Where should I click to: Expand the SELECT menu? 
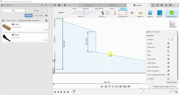pos(160,17)
